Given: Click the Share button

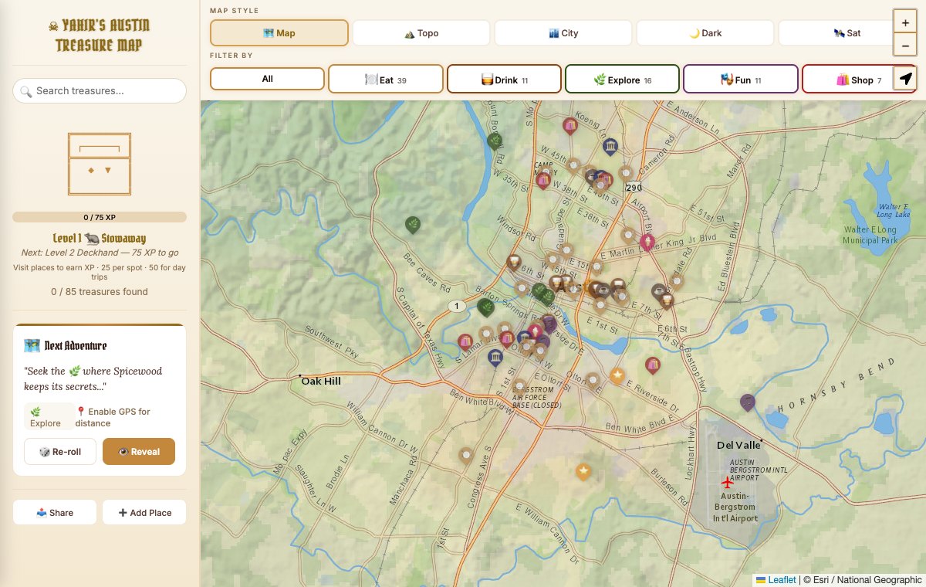Looking at the screenshot, I should pyautogui.click(x=55, y=512).
